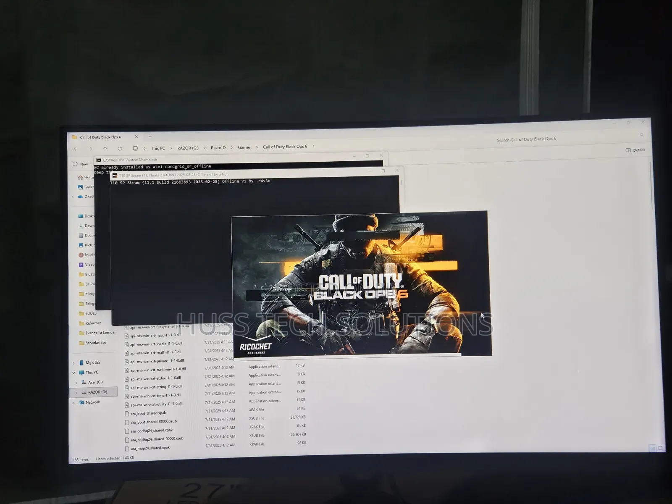This screenshot has width=672, height=504.
Task: Click the api-ms-win-crt-stdio dll file icon
Action: [126, 379]
